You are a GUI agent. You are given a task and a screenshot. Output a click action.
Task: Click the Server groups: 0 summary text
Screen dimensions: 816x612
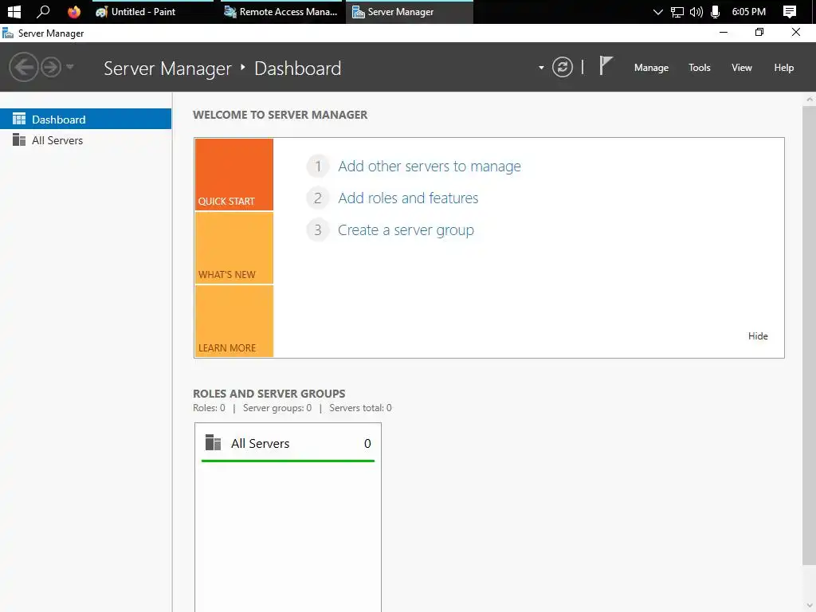(x=277, y=408)
